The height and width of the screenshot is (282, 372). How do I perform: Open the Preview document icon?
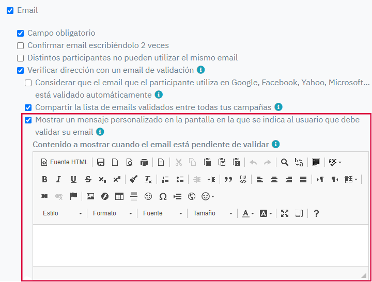click(x=130, y=162)
